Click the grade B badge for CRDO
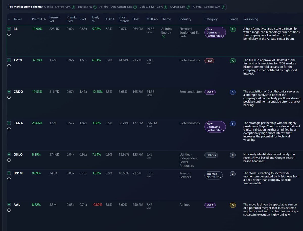 coord(233,92)
